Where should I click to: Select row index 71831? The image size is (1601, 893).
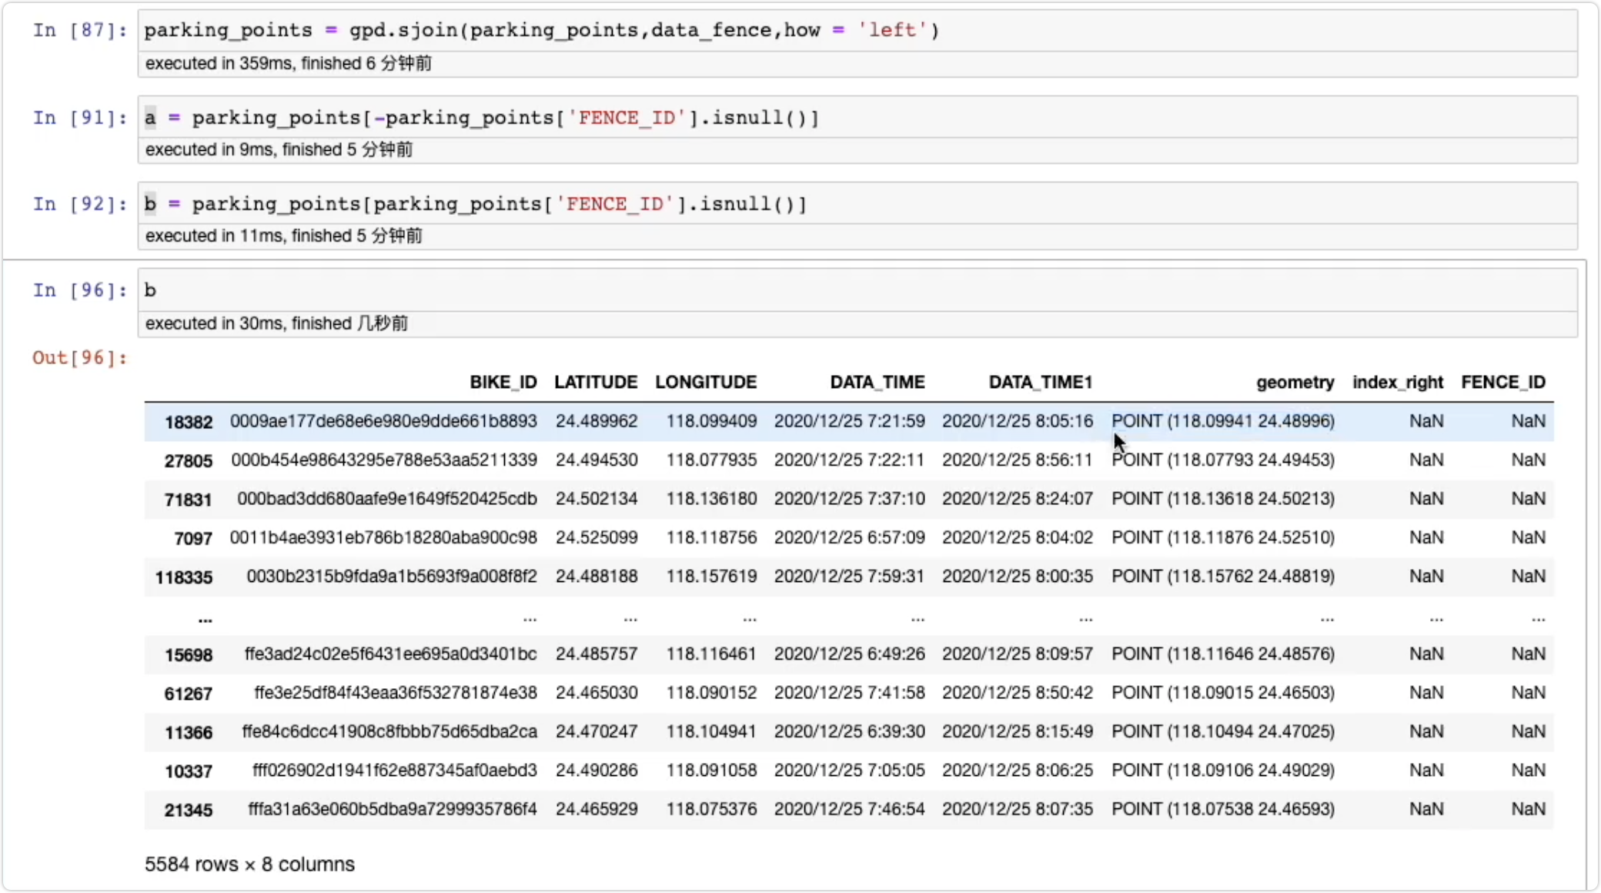[188, 500]
